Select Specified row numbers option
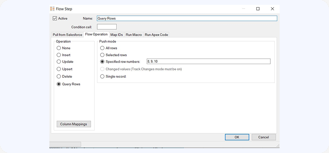Viewport: 329px width, 153px height. 102,62
